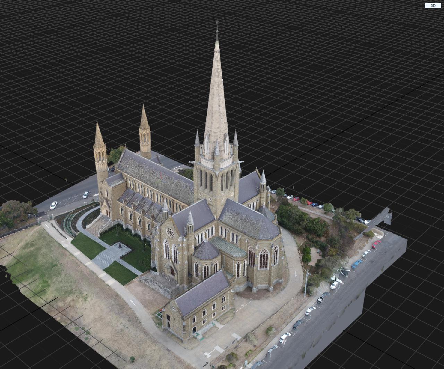Click the statue in the front lawn courtyard

coord(120,246)
